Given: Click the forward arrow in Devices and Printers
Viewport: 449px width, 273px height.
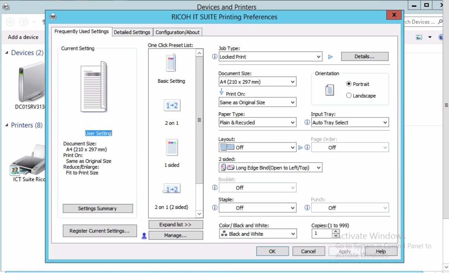Looking at the screenshot, I should [x=23, y=22].
